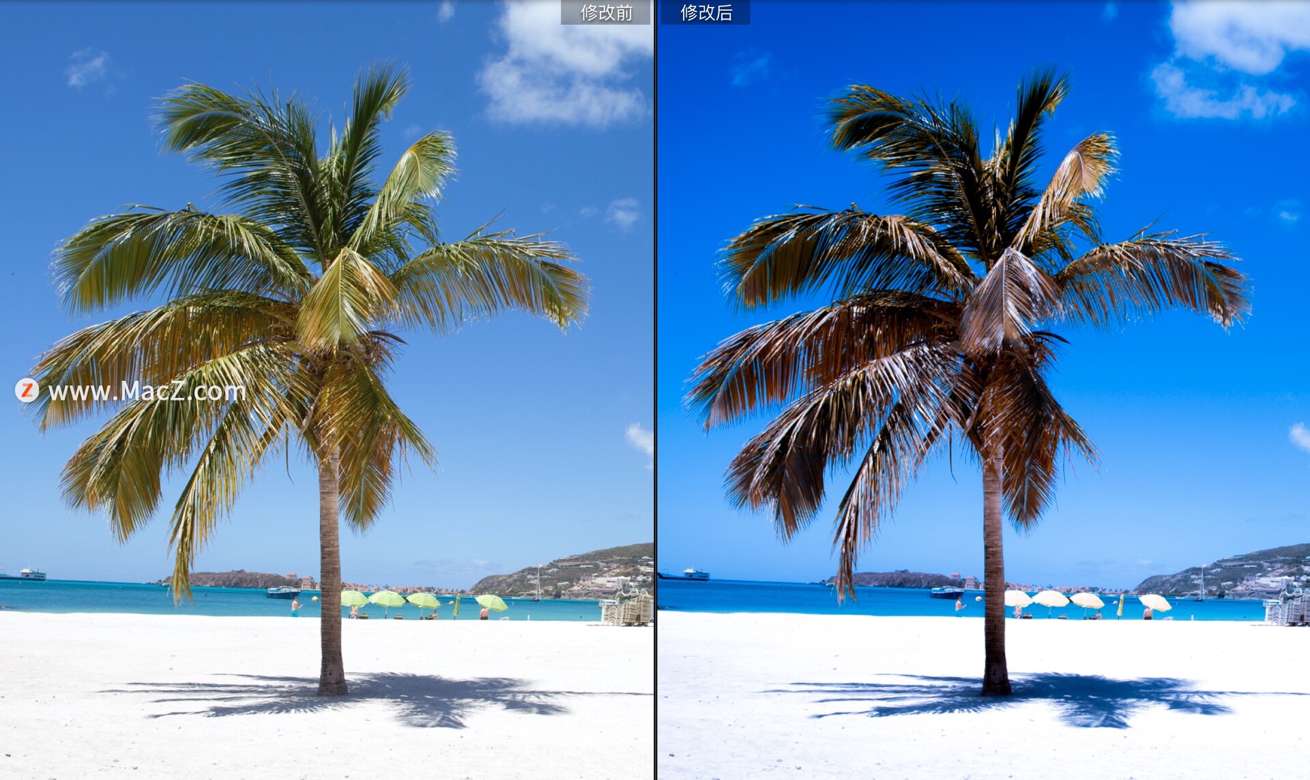Click the 修改后 (After) label
The width and height of the screenshot is (1310, 780).
click(705, 12)
